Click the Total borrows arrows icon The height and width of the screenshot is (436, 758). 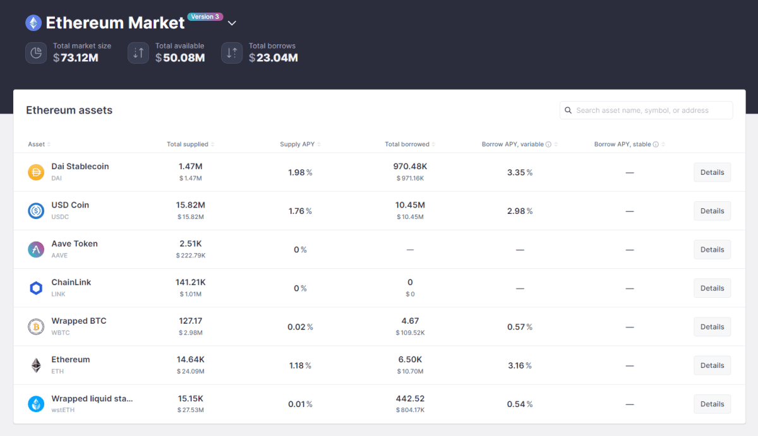tap(232, 52)
